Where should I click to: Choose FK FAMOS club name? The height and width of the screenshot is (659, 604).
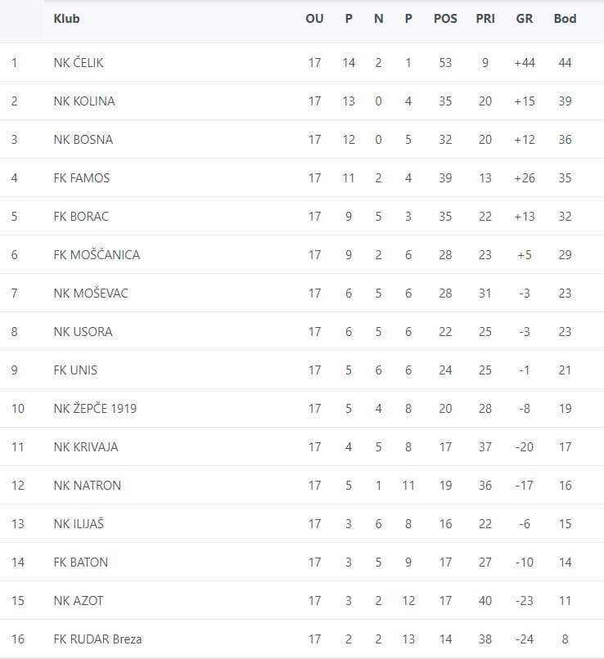click(x=82, y=178)
